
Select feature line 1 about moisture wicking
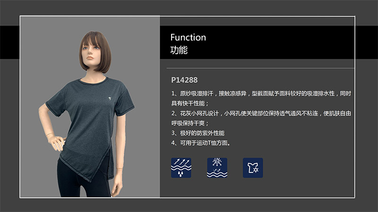tap(261, 98)
